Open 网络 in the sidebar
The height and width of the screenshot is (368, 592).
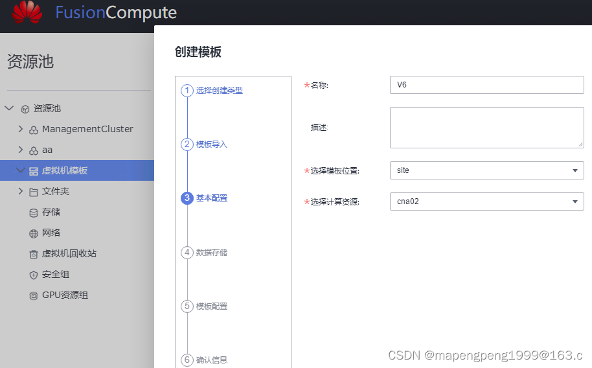coord(51,233)
